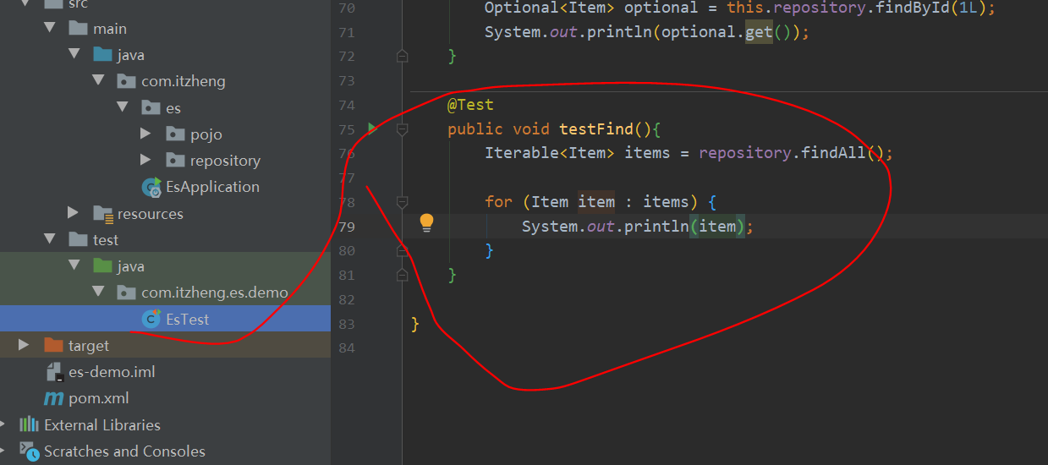Fold the testFind method at line 75
Viewport: 1048px width, 465px height.
pos(403,129)
